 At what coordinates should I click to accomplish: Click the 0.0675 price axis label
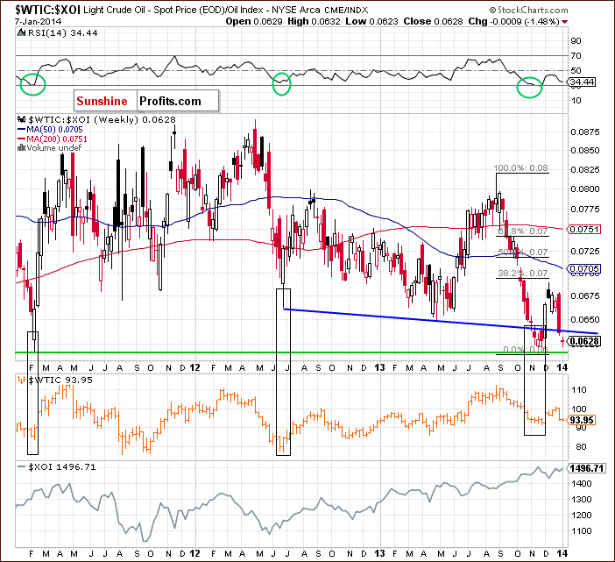click(x=585, y=296)
